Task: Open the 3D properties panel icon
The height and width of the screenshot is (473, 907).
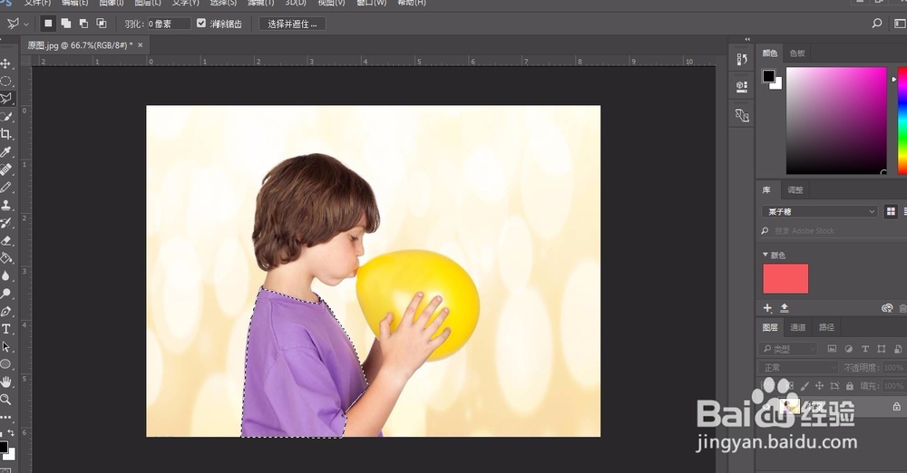Action: 742,87
